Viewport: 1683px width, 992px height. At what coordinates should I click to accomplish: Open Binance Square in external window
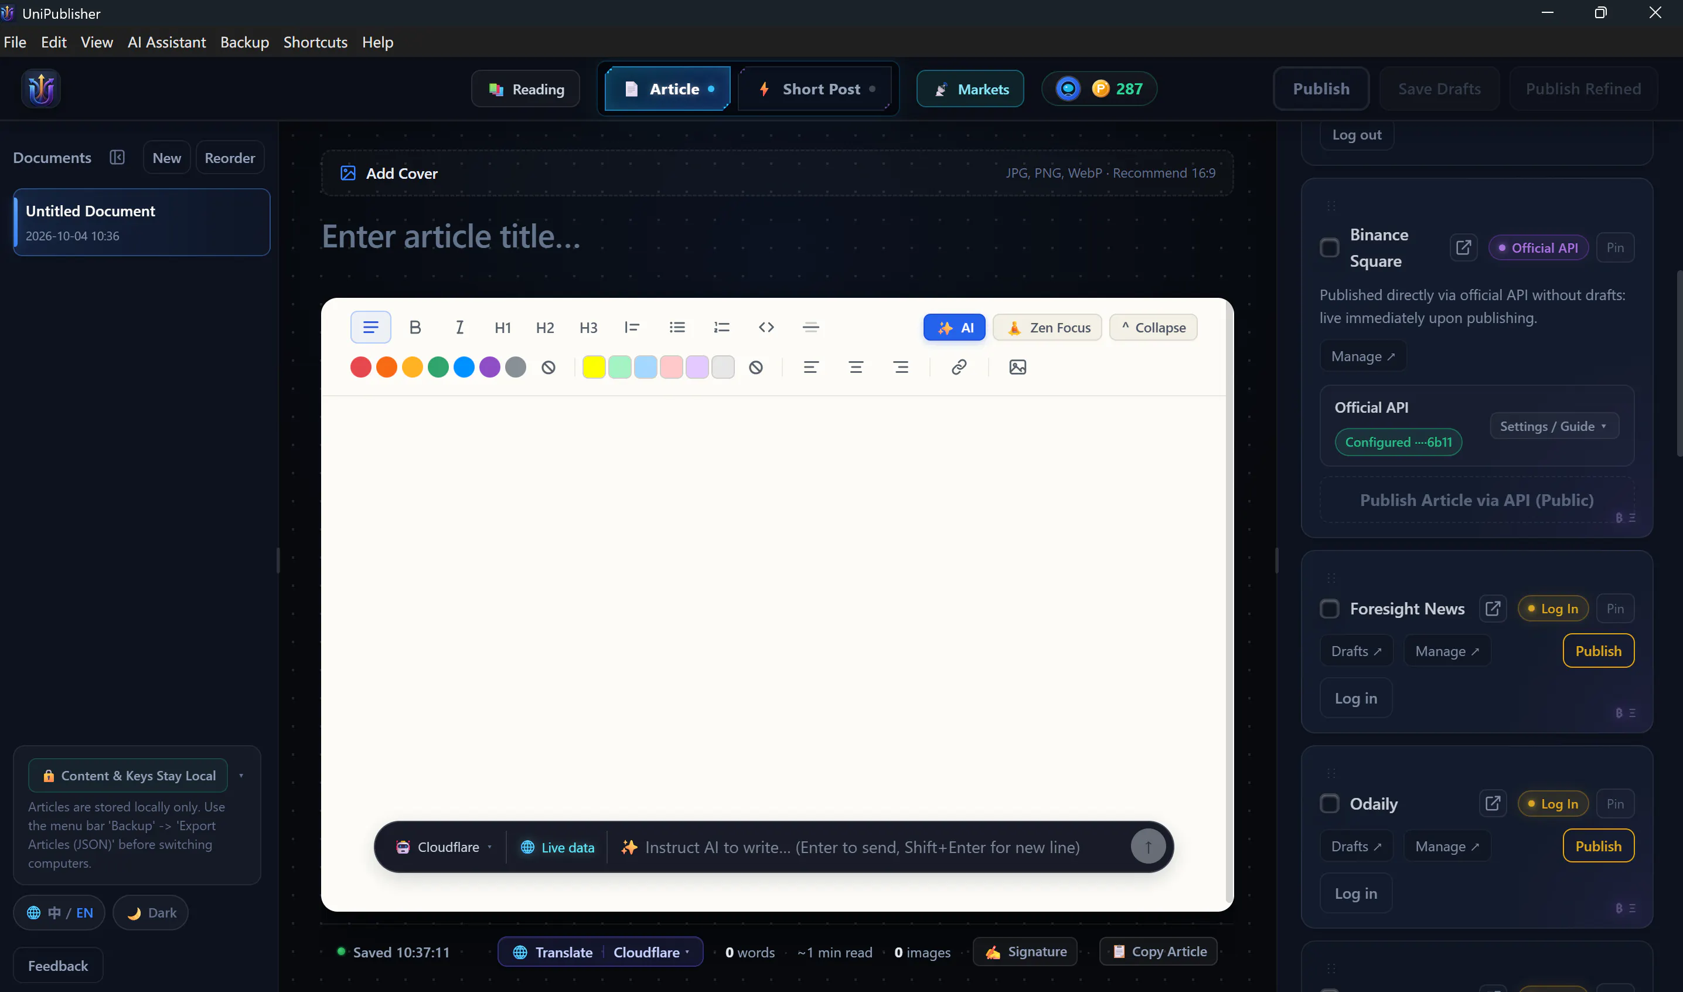click(x=1463, y=248)
